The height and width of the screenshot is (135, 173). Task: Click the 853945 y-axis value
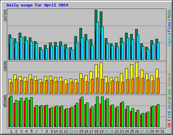tap(5, 101)
